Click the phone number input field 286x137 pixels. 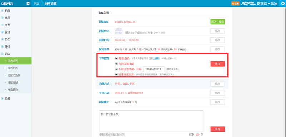pos(154,69)
